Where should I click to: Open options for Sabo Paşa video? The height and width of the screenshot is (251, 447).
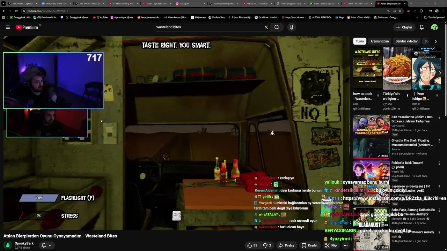(439, 210)
